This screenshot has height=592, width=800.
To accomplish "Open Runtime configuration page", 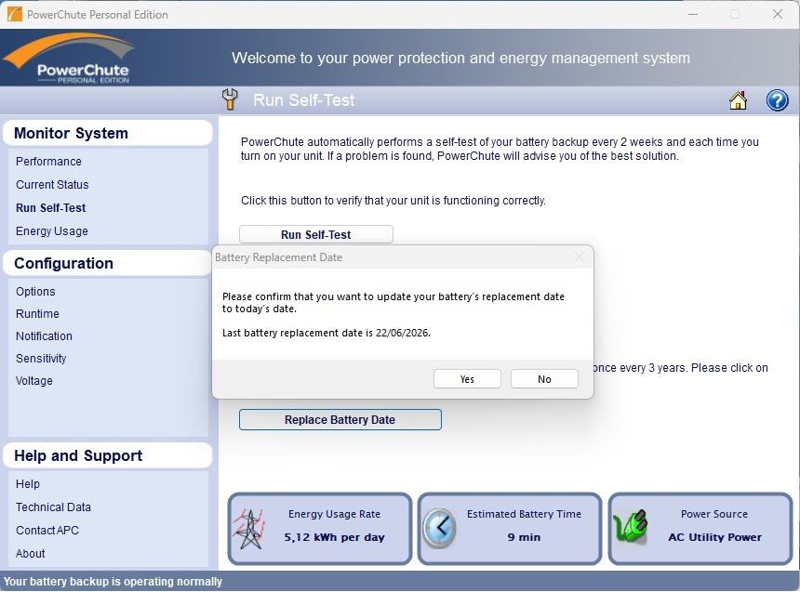I will tap(37, 313).
